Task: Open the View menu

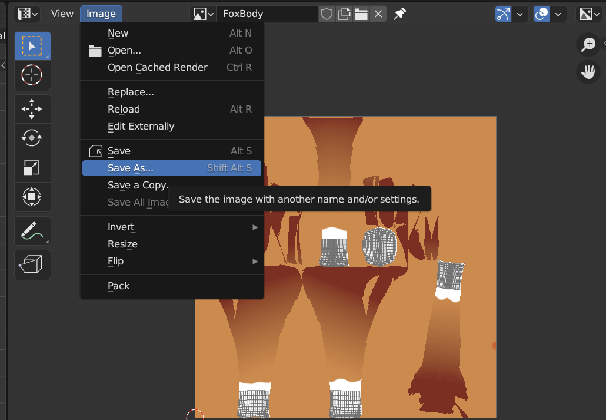Action: pyautogui.click(x=62, y=14)
